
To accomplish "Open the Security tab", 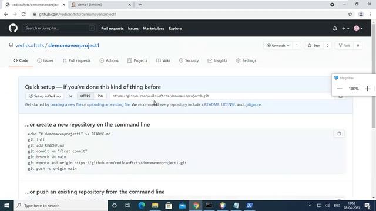I will click(x=189, y=60).
